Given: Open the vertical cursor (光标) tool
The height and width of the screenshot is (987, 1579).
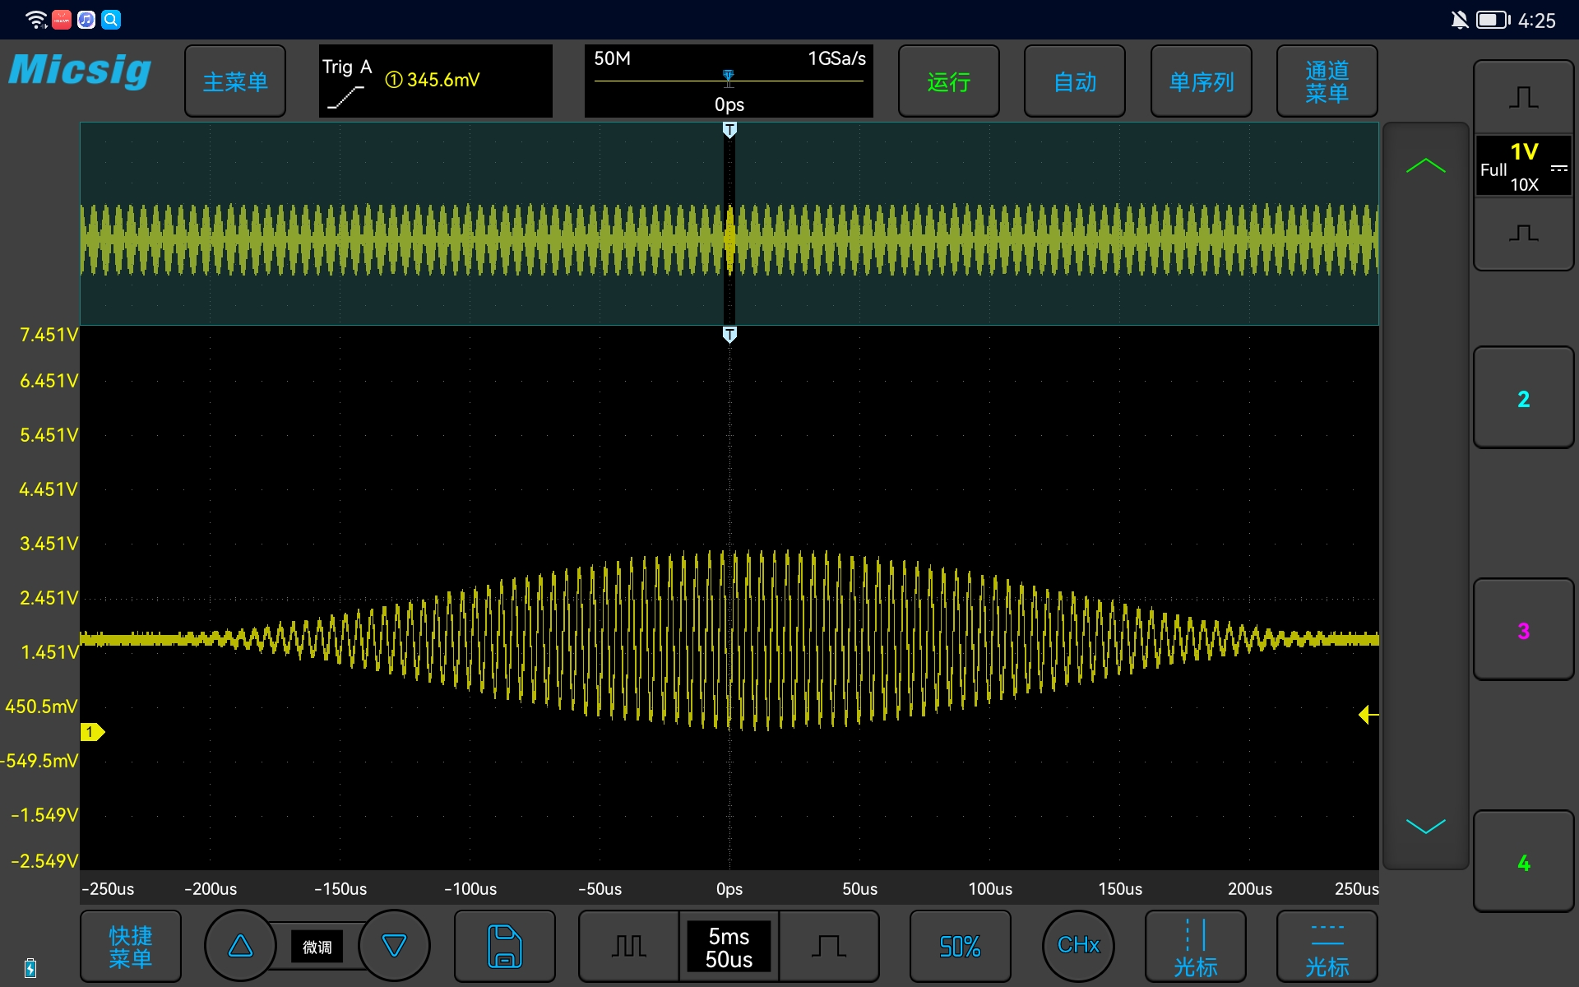Looking at the screenshot, I should pos(1195,947).
